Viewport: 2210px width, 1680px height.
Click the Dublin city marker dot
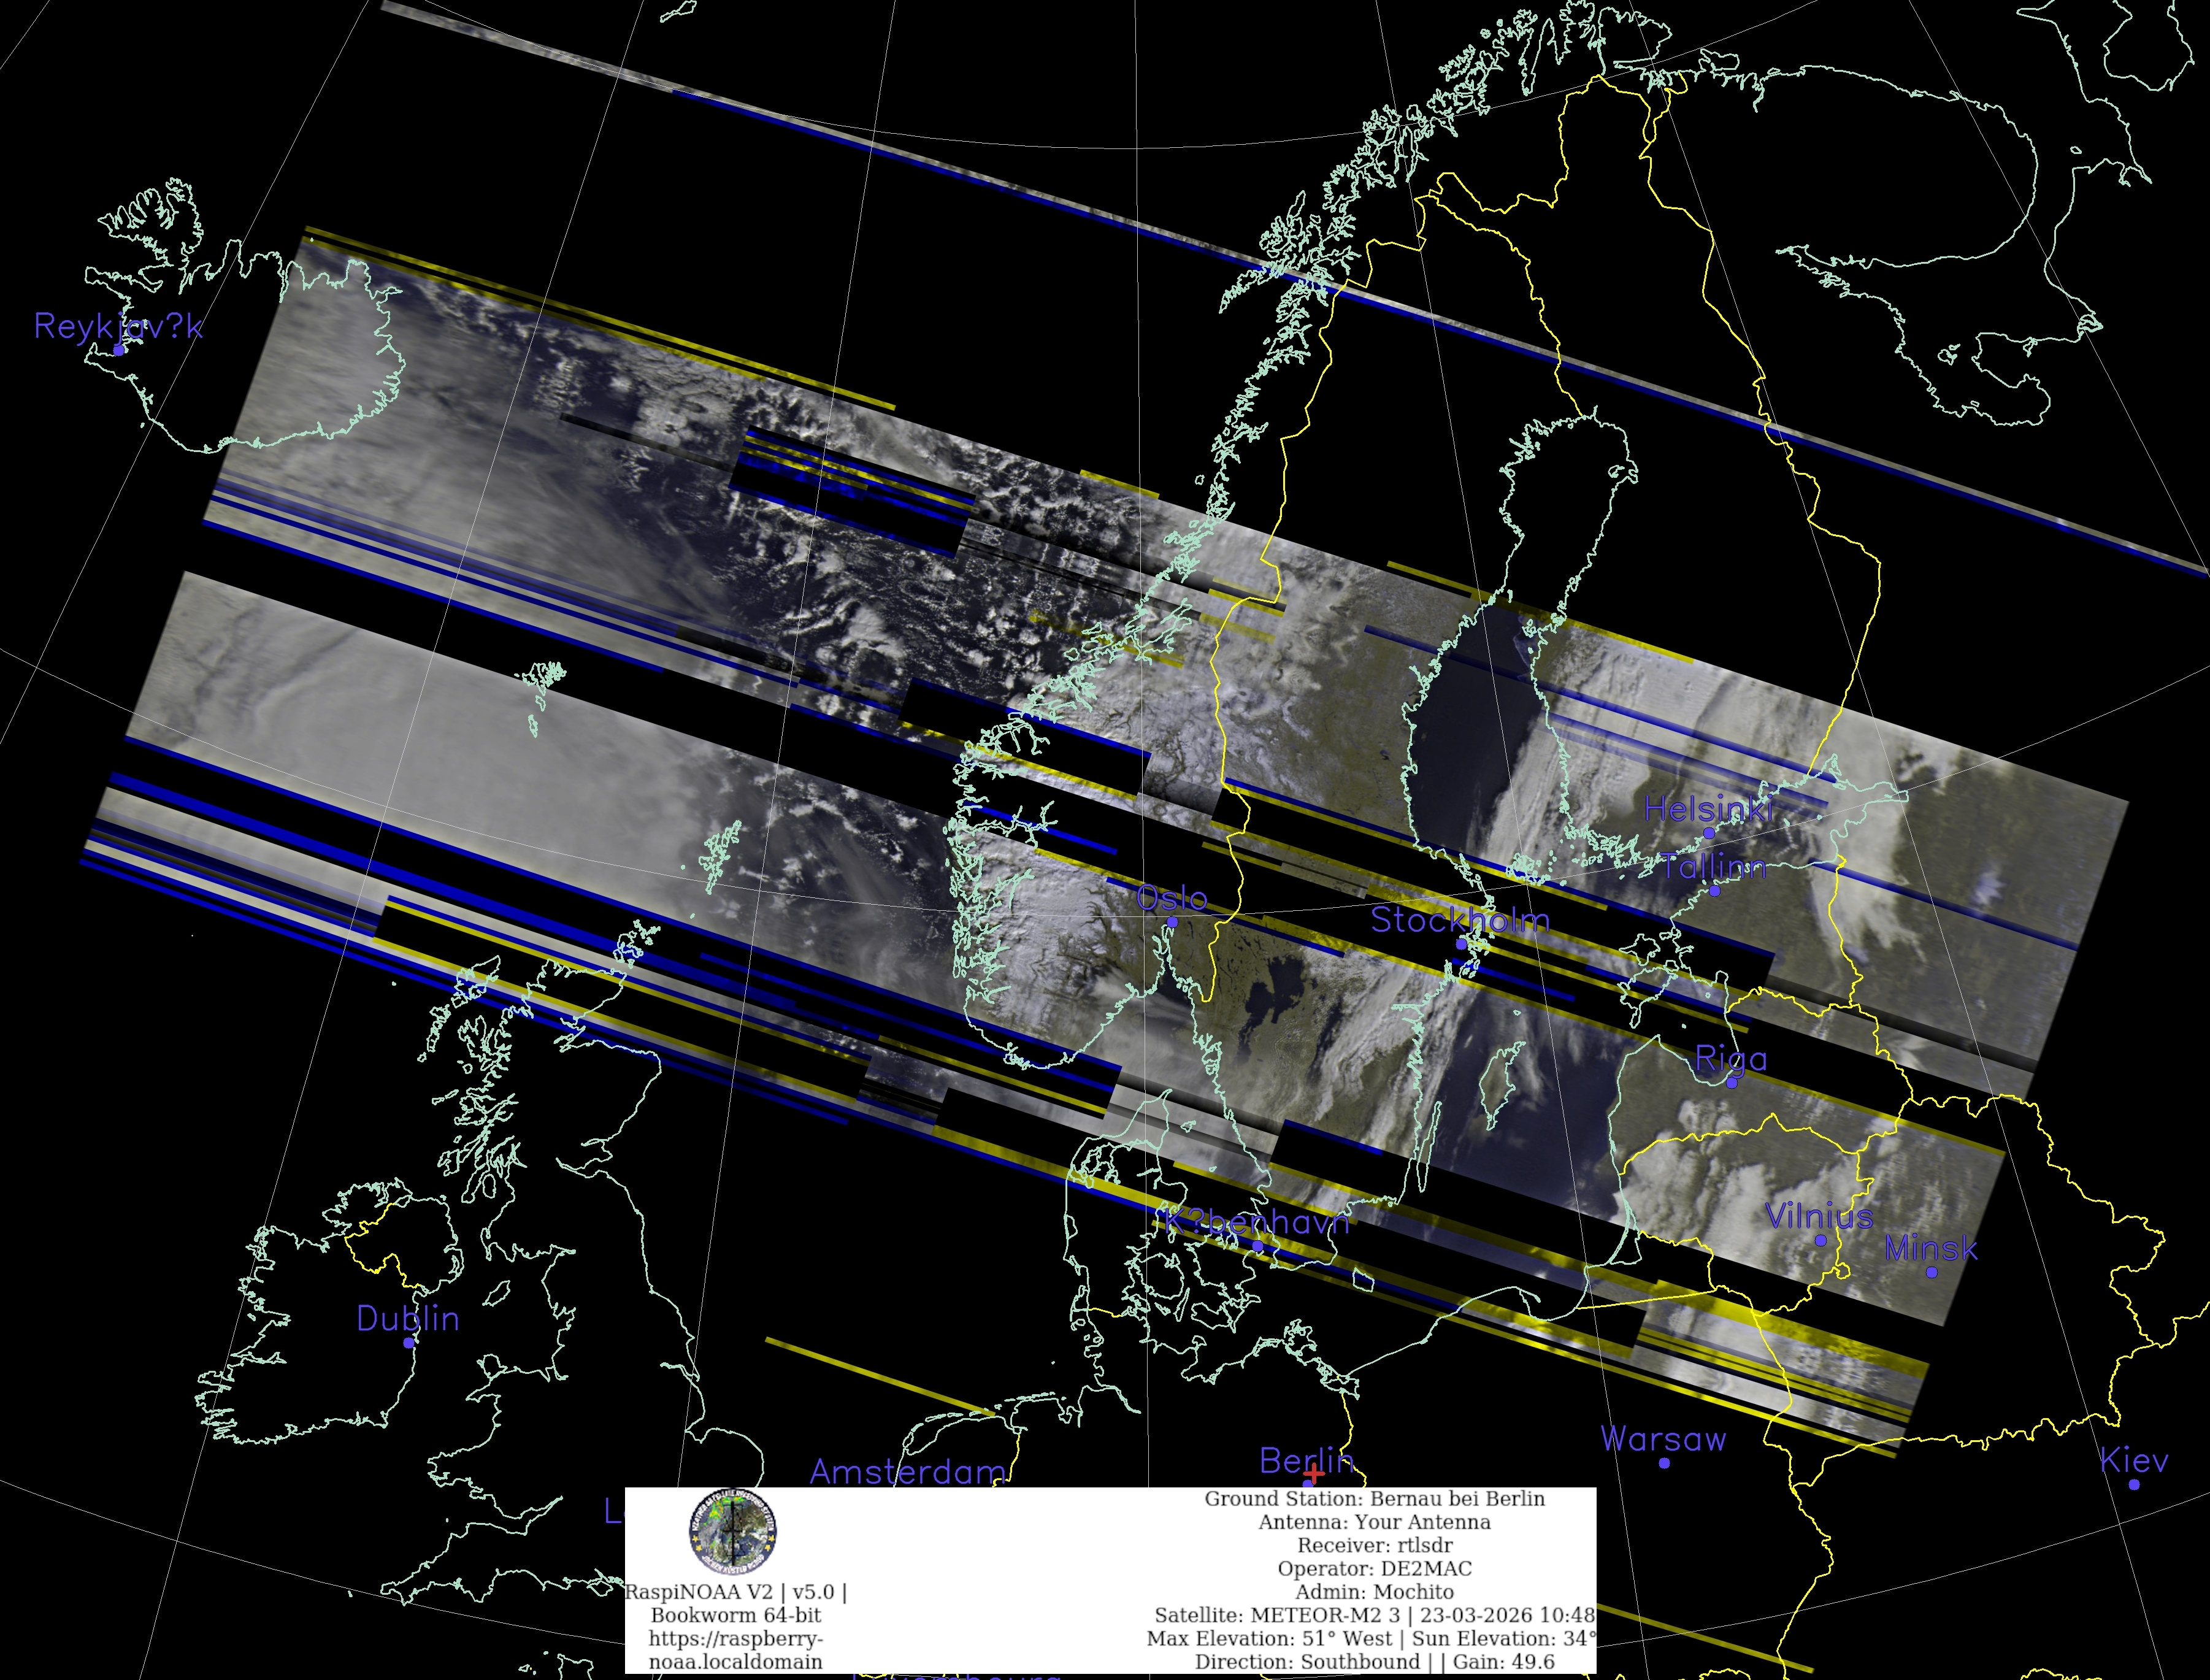pos(409,1342)
